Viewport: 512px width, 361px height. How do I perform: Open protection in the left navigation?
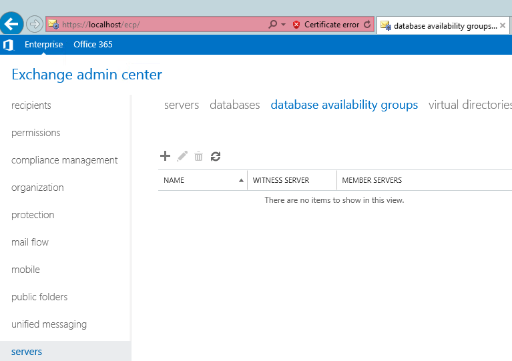coord(33,215)
